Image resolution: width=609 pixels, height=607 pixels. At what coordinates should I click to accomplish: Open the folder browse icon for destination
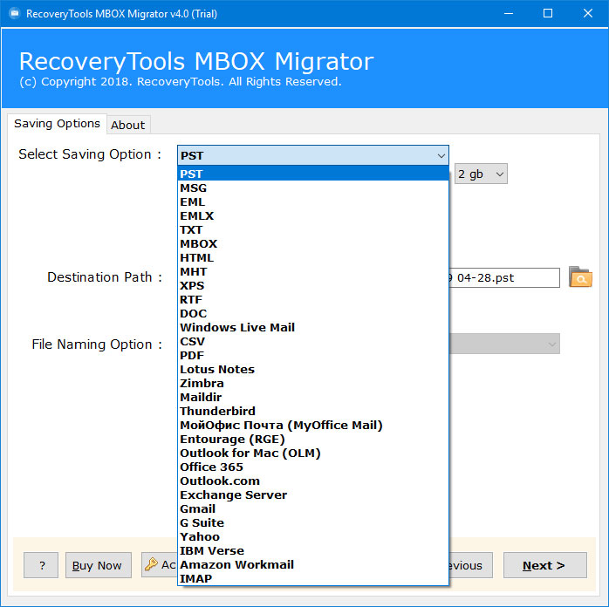580,277
